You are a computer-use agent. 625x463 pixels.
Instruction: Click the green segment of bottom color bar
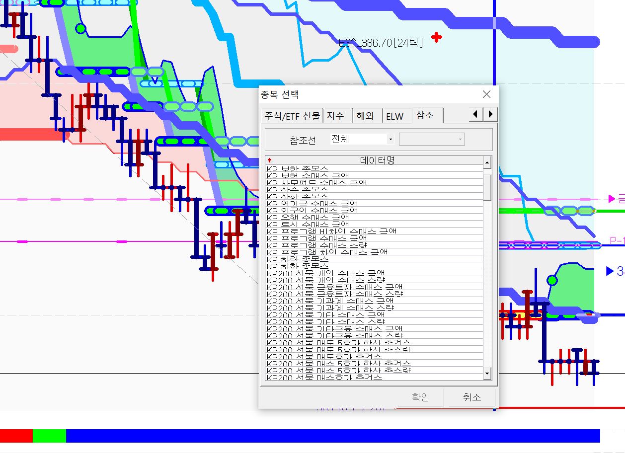pos(49,436)
